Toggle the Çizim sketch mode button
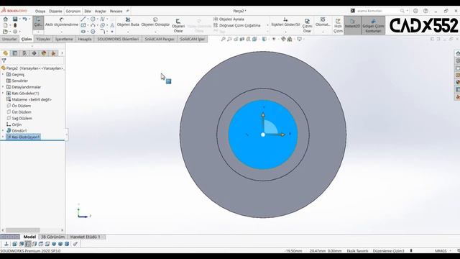Screen dimensions: 460x259 click(x=38, y=23)
